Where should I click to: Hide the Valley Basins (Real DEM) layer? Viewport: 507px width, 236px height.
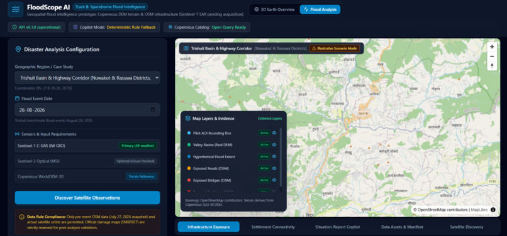274,144
